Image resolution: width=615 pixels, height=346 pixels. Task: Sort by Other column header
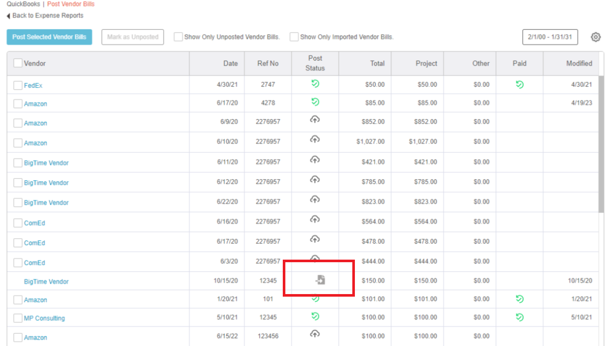point(481,63)
